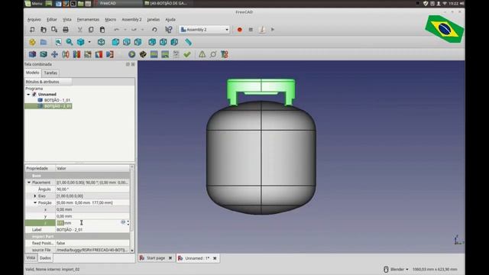The image size is (489, 275).
Task: Open the Ferramentas menu
Action: 88,19
